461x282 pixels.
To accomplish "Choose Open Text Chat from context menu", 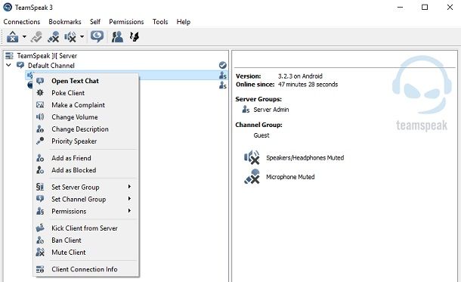I will [x=86, y=81].
